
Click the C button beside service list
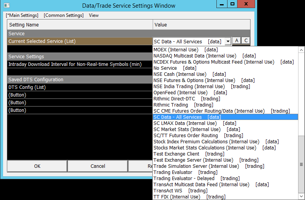246,41
